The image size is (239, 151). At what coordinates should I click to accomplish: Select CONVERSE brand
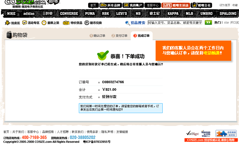(x=69, y=14)
